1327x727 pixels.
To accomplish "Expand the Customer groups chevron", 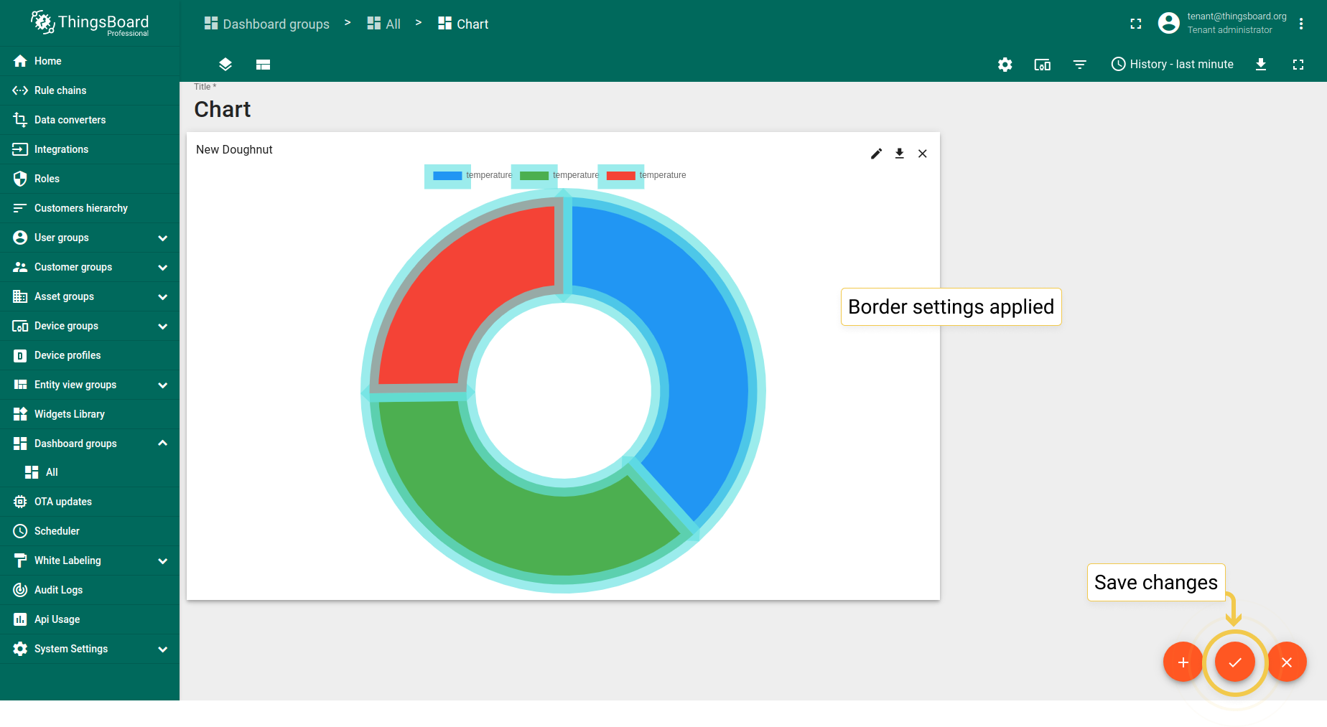I will [x=163, y=267].
